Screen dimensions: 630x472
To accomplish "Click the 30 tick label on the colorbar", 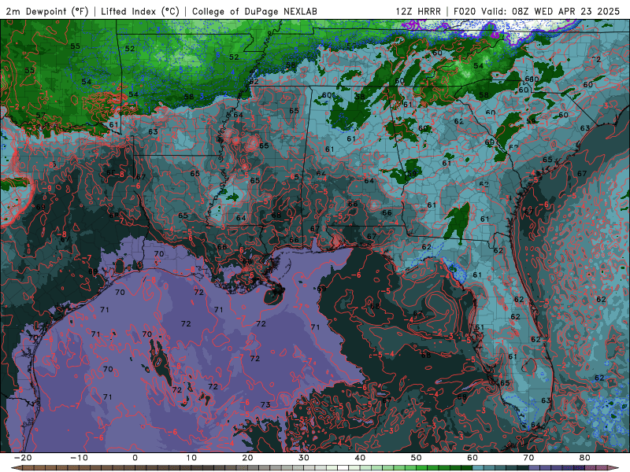I will click(304, 458).
